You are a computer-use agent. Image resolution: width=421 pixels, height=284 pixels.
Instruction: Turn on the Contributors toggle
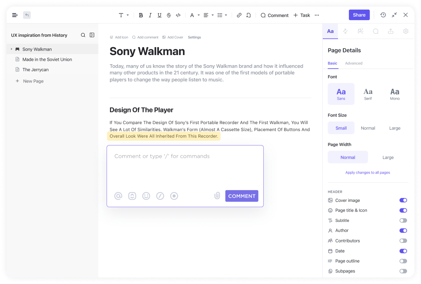[403, 241]
